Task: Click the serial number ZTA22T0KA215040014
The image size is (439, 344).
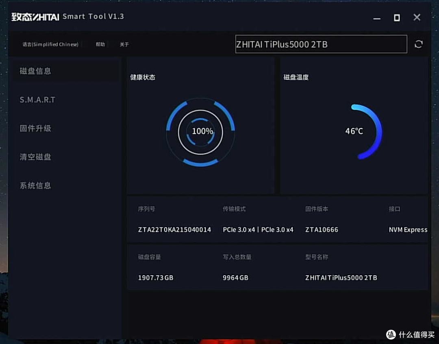Action: (x=174, y=230)
